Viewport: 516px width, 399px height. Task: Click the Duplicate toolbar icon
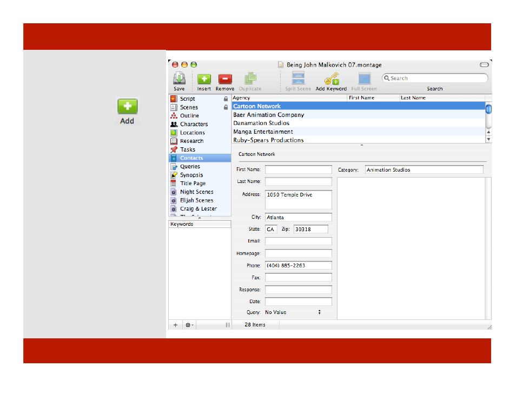250,79
